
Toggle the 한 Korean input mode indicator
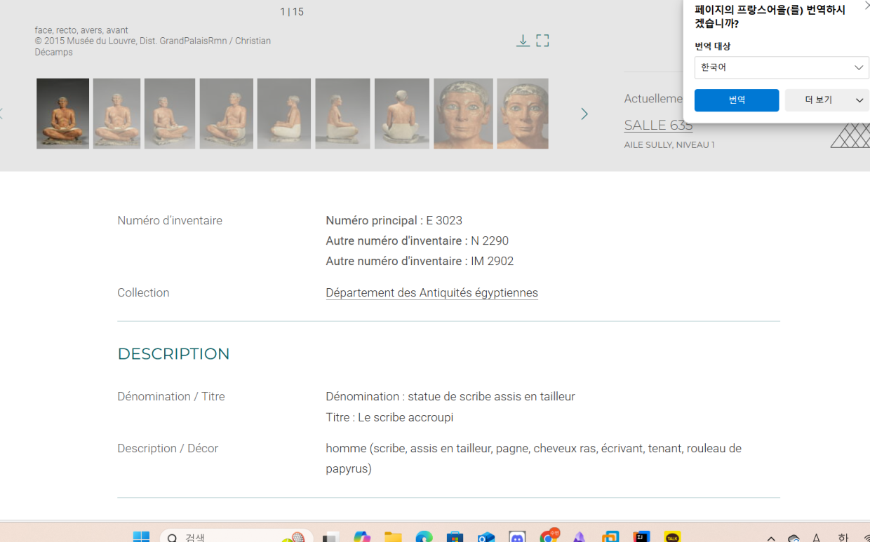coord(843,538)
